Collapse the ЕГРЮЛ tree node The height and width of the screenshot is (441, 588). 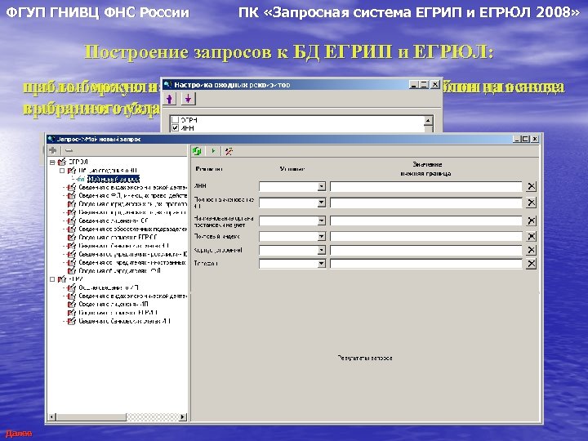pos(52,163)
